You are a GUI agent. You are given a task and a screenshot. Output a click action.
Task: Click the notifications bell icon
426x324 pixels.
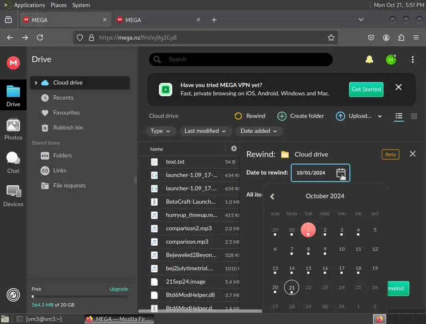coord(369,59)
